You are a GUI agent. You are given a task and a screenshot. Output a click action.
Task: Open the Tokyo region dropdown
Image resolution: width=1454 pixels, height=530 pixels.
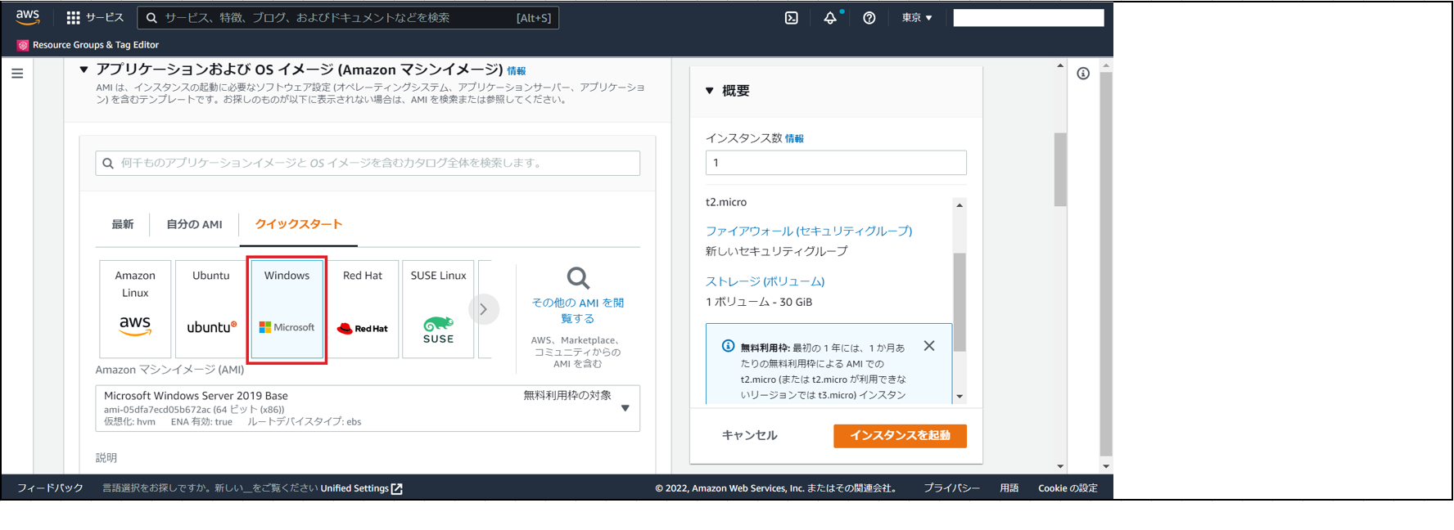click(917, 18)
